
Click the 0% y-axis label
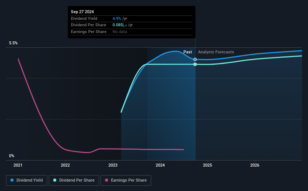point(12,156)
